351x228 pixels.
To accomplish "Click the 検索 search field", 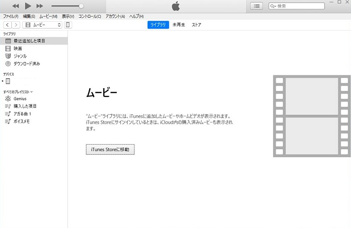I will click(x=297, y=6).
